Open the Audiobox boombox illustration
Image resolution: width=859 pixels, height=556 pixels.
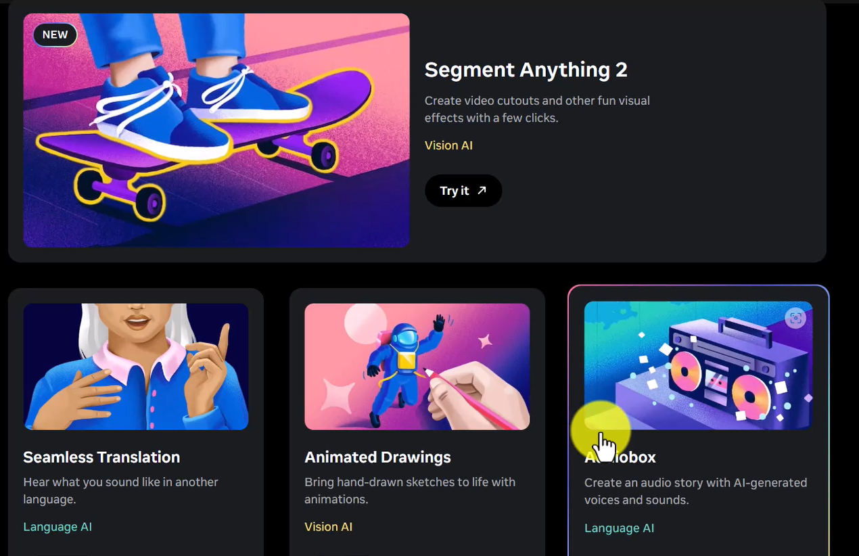coord(698,365)
